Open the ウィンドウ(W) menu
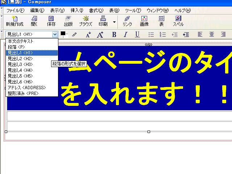Viewport: 232px width, 174px height. (158, 11)
